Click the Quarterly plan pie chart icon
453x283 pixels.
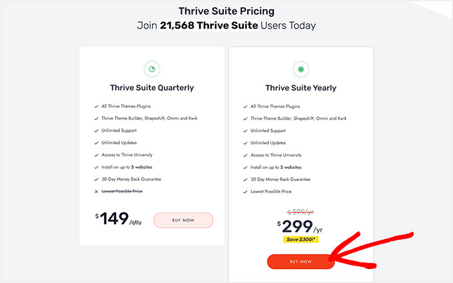point(151,69)
